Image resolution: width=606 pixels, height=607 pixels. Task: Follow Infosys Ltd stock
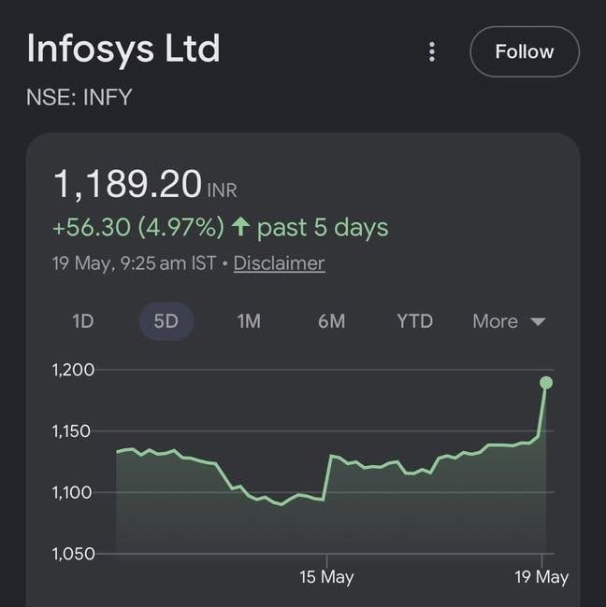click(x=525, y=51)
